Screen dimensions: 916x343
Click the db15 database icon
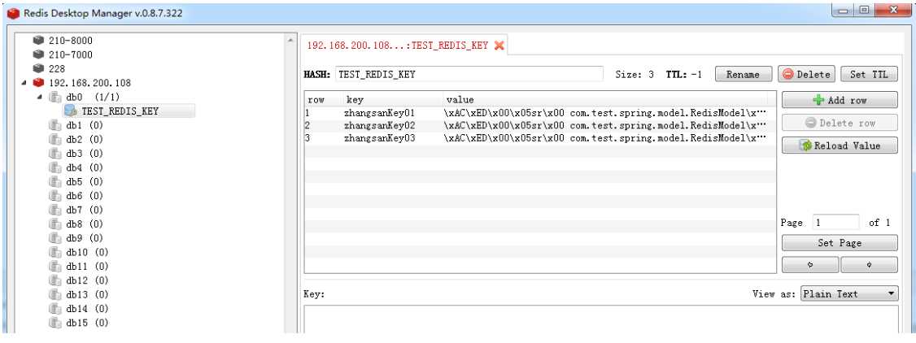(55, 323)
